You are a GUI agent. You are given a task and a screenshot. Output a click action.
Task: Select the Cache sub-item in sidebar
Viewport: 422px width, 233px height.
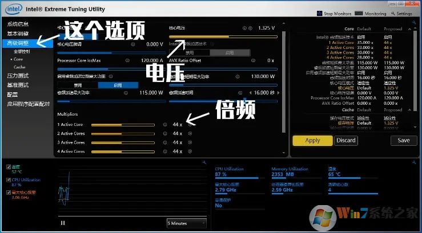click(19, 67)
